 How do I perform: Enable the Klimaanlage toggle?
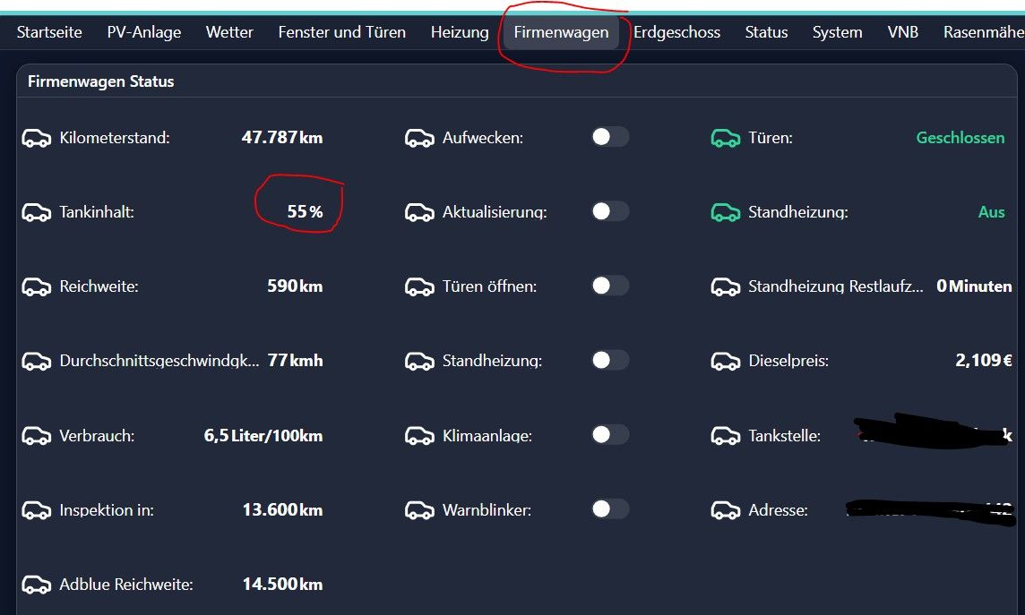coord(609,435)
